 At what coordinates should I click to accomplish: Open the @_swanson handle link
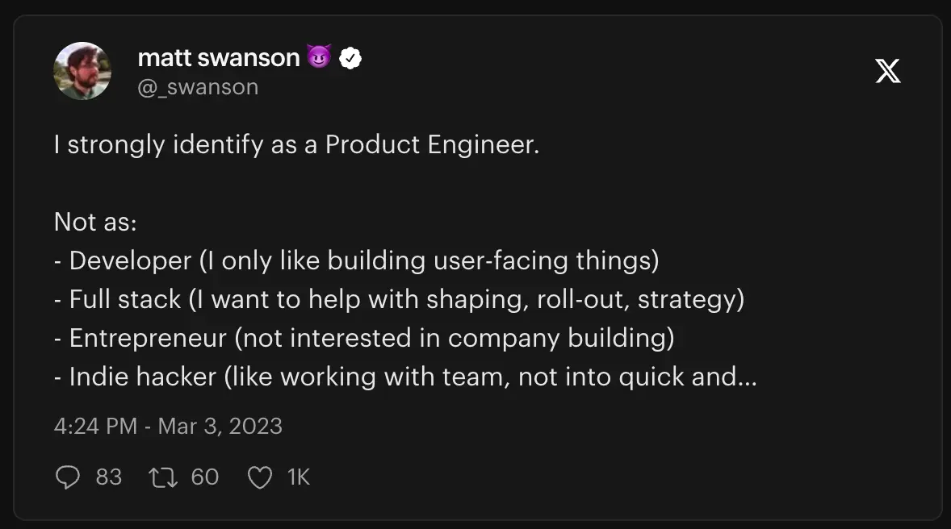(x=198, y=87)
